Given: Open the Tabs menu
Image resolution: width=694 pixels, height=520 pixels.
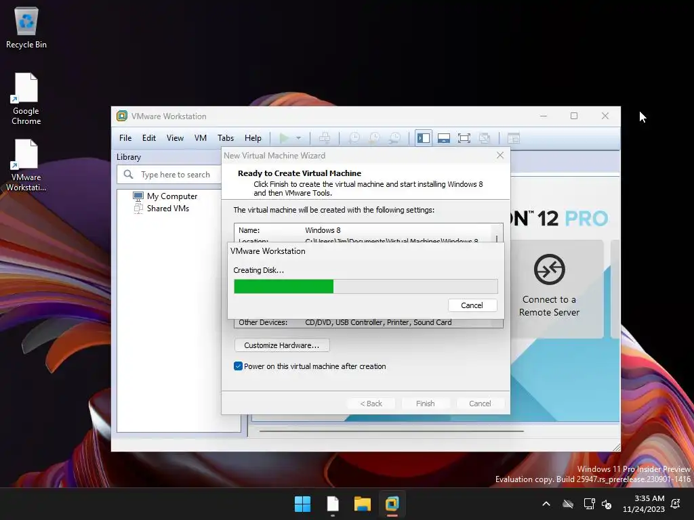Looking at the screenshot, I should click(x=225, y=138).
